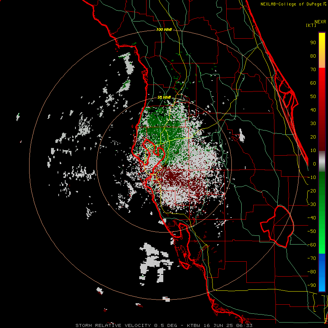The width and height of the screenshot is (328, 328).
Task: Click the positive 20 value on velocity scale
Action: (313, 137)
